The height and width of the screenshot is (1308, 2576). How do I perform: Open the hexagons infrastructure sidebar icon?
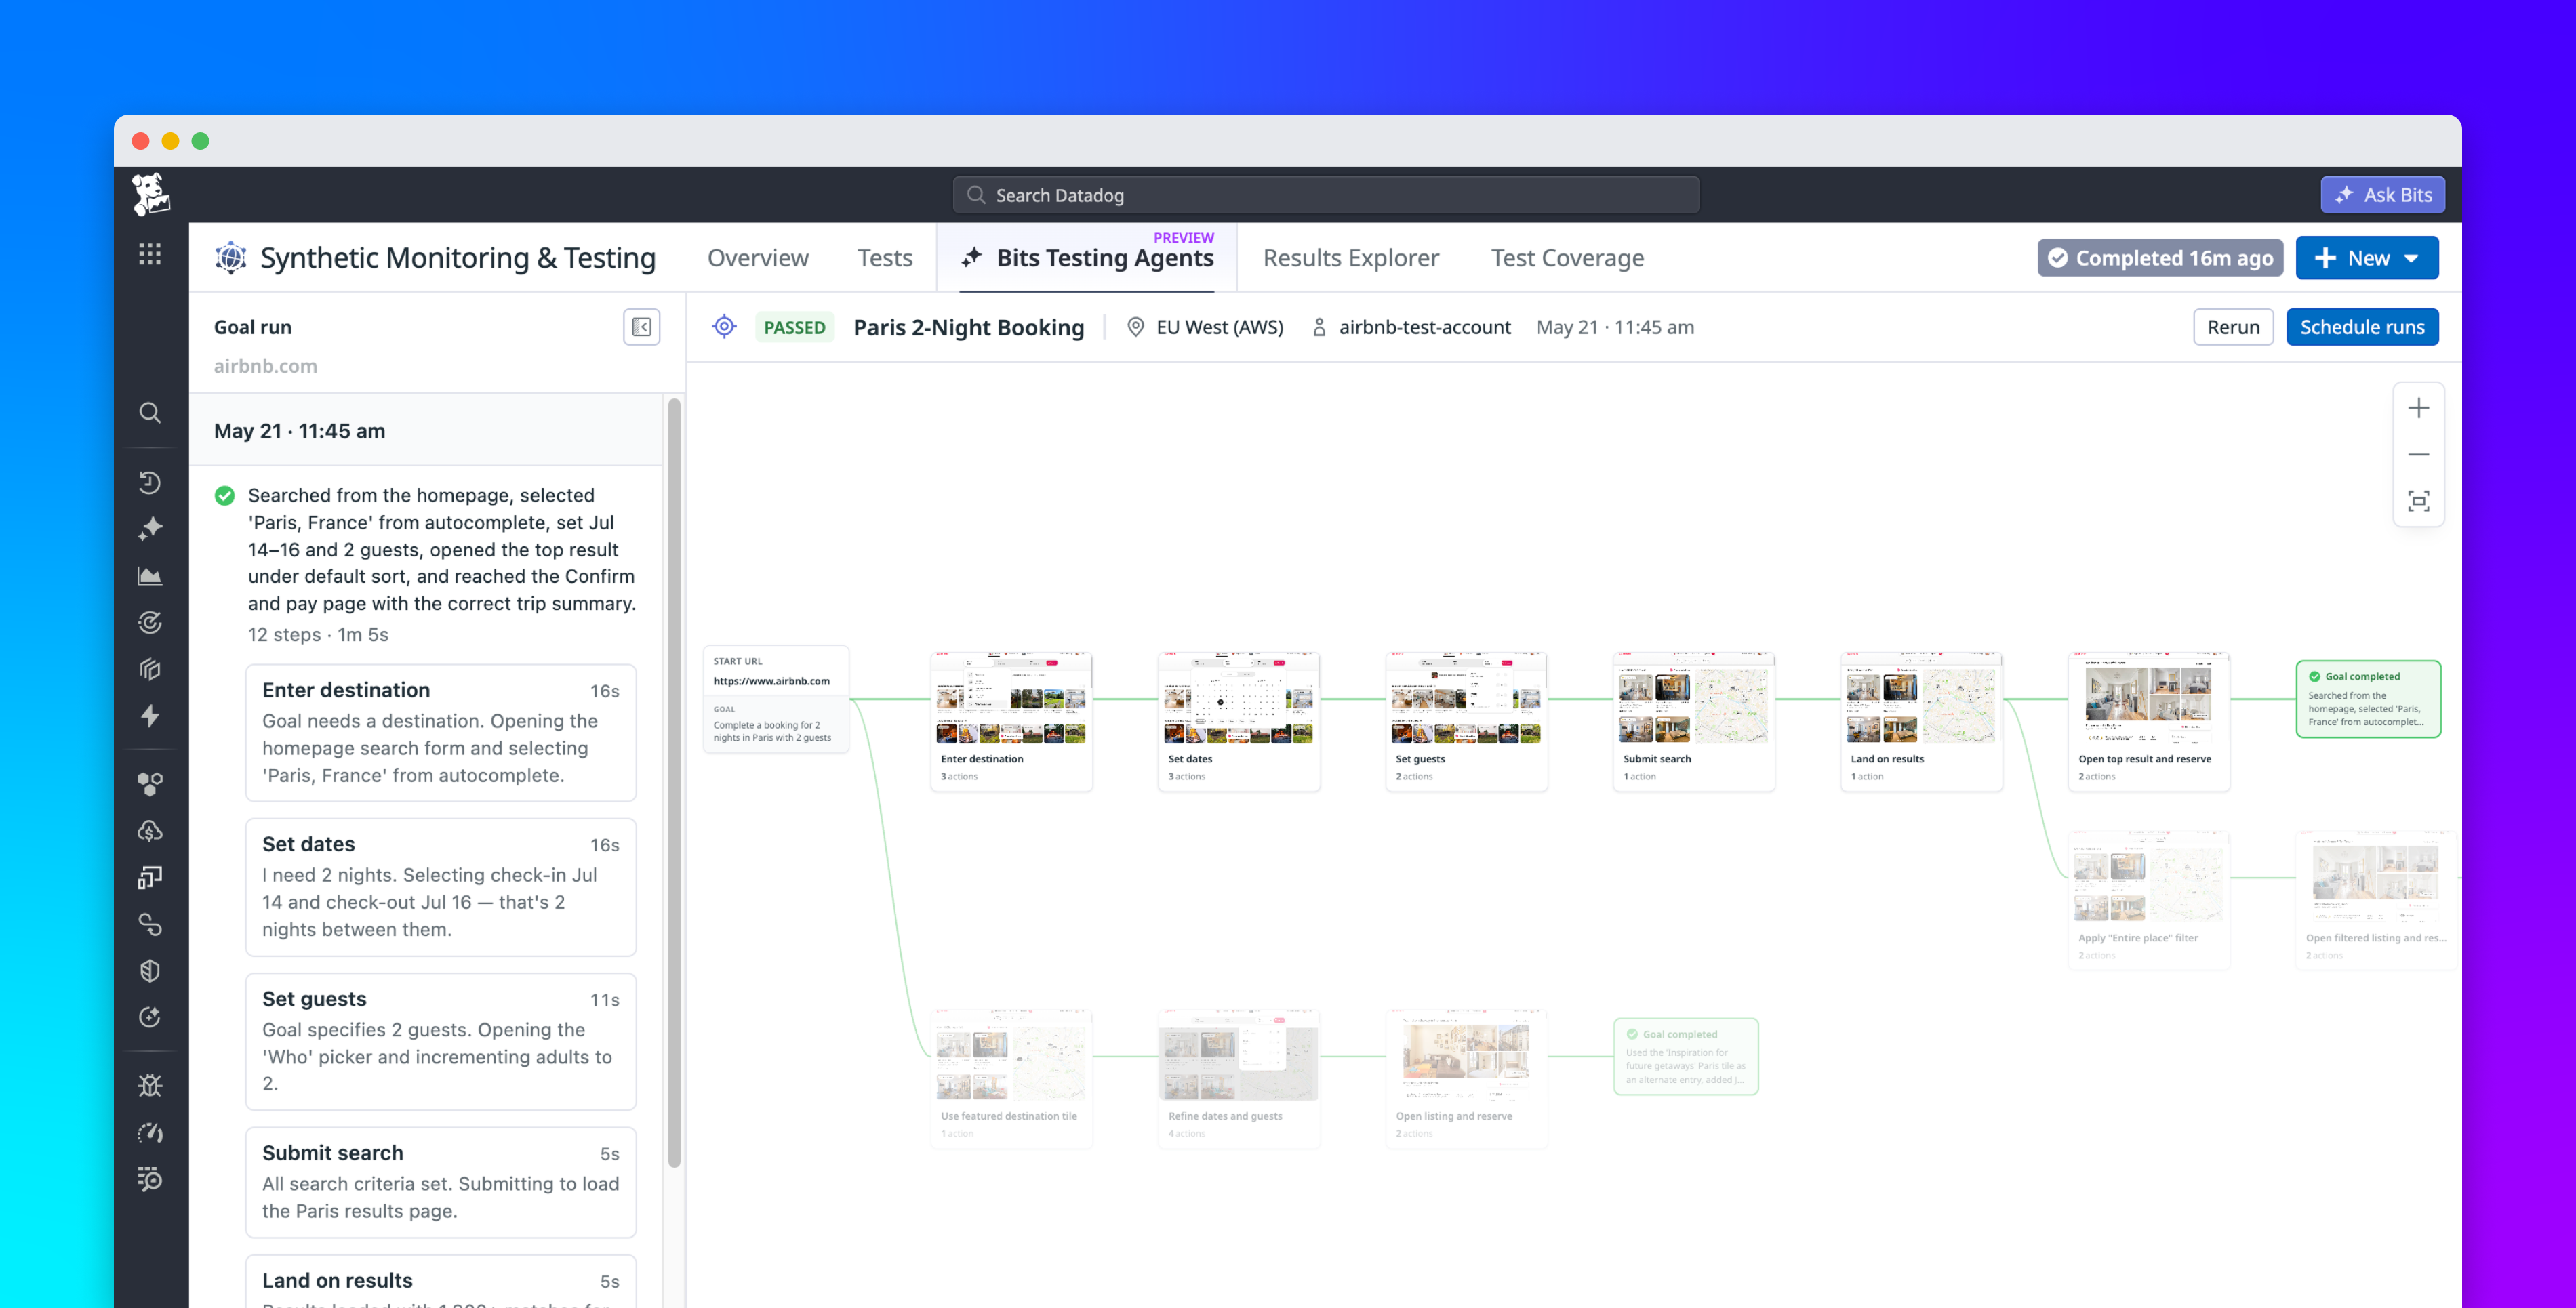point(150,785)
